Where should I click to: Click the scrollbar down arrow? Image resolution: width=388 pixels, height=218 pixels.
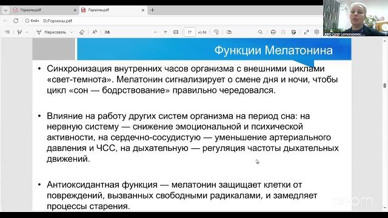click(384, 208)
